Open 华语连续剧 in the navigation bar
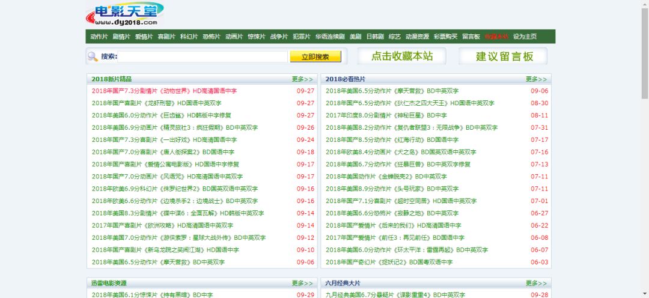Viewport: 649px width, 298px height. (330, 37)
